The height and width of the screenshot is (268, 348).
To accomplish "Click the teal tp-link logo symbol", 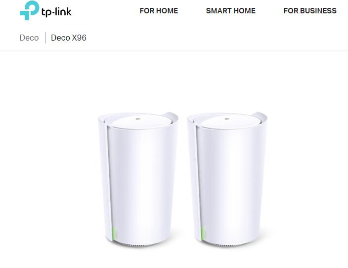I will click(29, 10).
